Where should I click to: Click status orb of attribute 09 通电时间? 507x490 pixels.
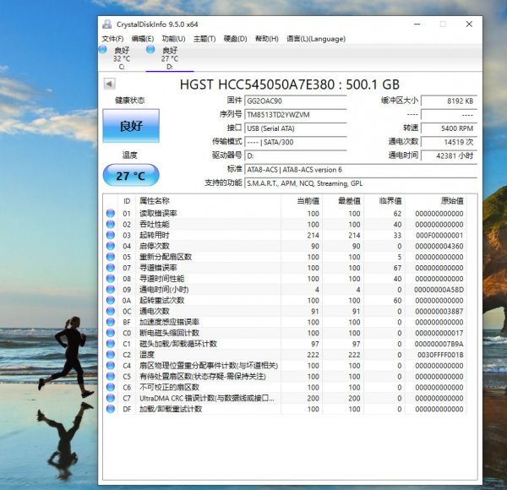tap(111, 289)
